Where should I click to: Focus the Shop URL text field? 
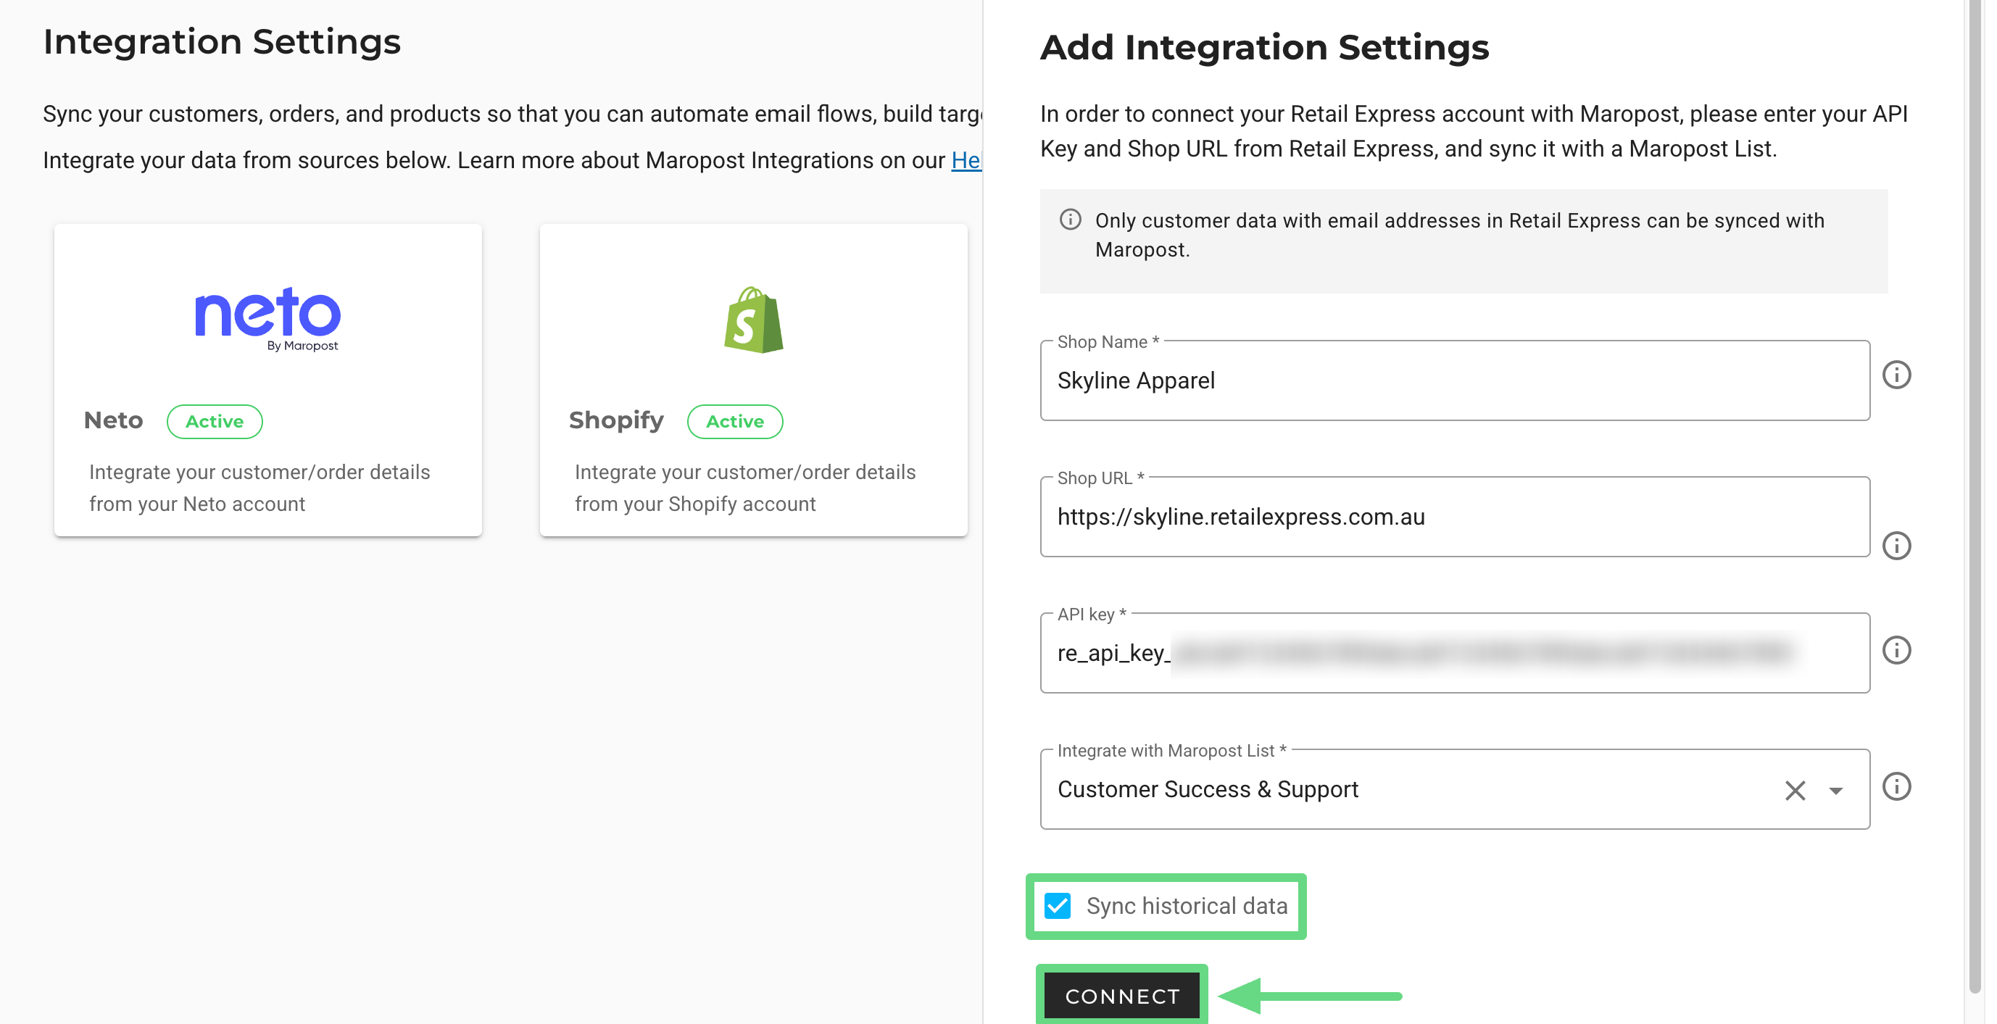[x=1453, y=518]
